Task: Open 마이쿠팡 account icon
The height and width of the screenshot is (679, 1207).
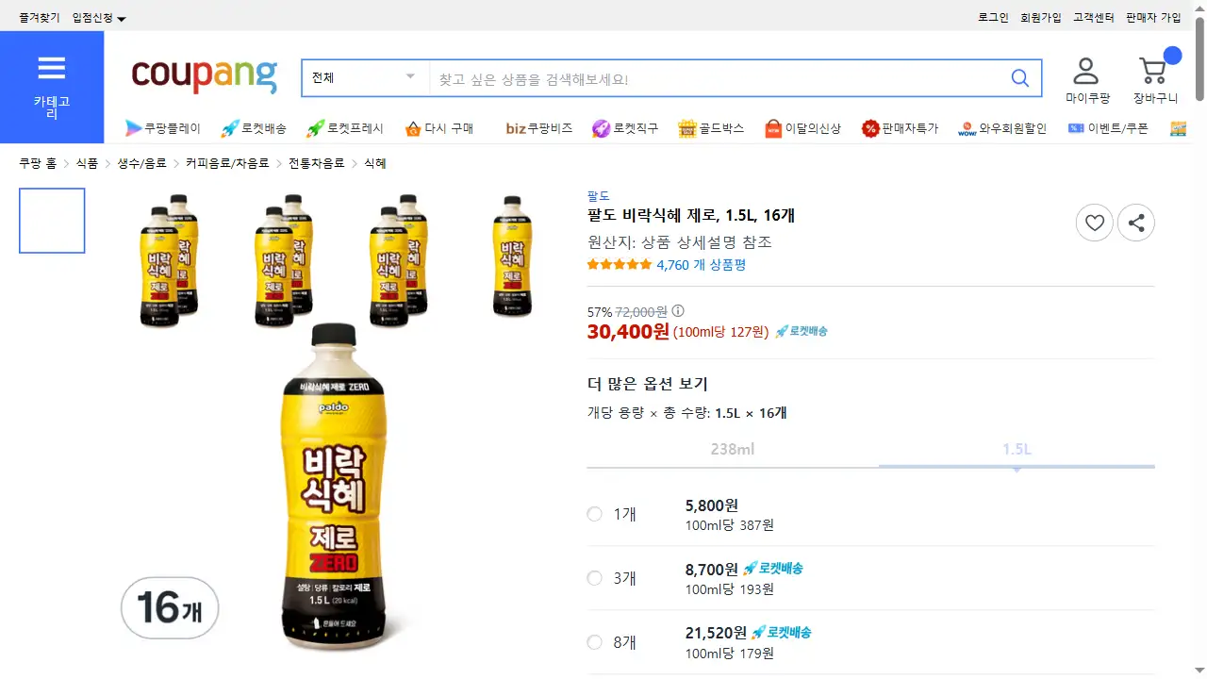Action: [x=1087, y=80]
